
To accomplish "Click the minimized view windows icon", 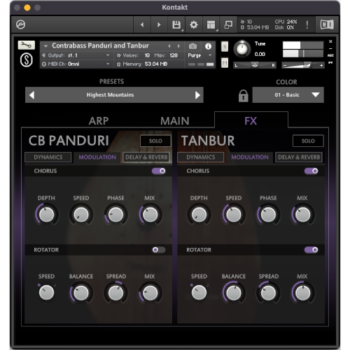I will coord(228,24).
